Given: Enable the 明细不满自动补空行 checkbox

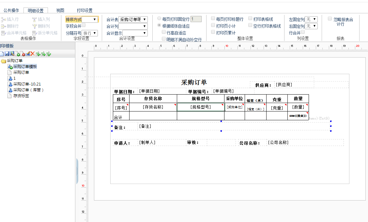Looking at the screenshot, I should point(164,39).
